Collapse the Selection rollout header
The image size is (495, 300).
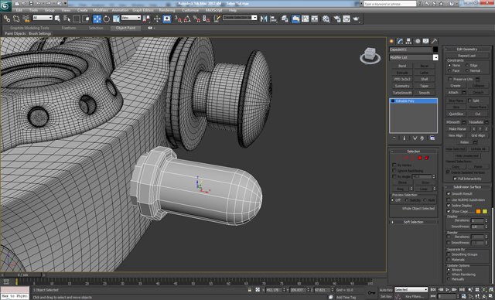click(x=413, y=152)
